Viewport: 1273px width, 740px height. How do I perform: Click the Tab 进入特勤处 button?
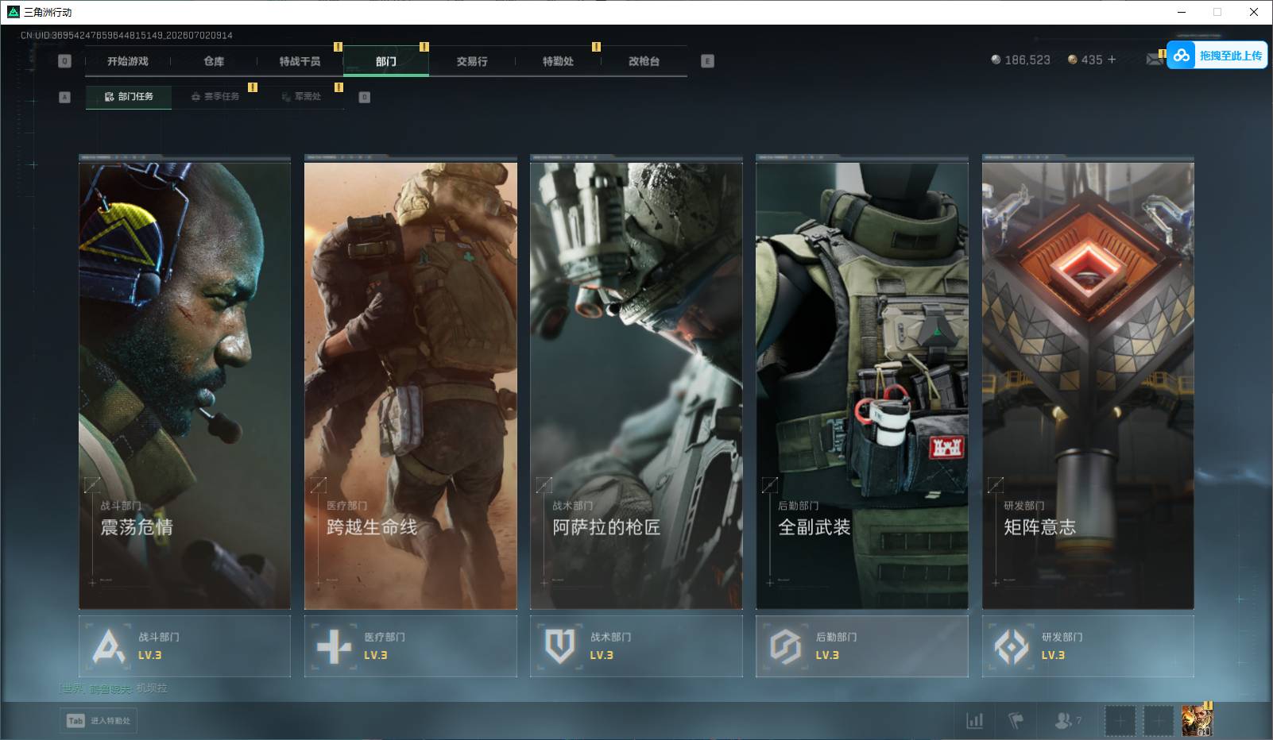tap(99, 720)
